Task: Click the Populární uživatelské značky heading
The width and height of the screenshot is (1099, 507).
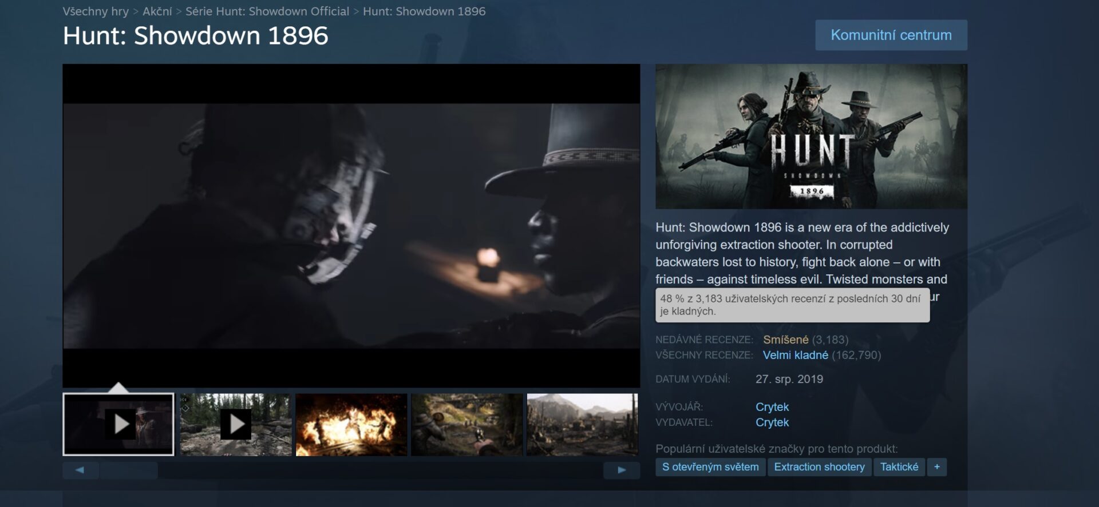Action: tap(777, 449)
